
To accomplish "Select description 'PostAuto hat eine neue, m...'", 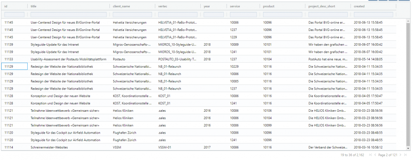I will tap(328, 59).
